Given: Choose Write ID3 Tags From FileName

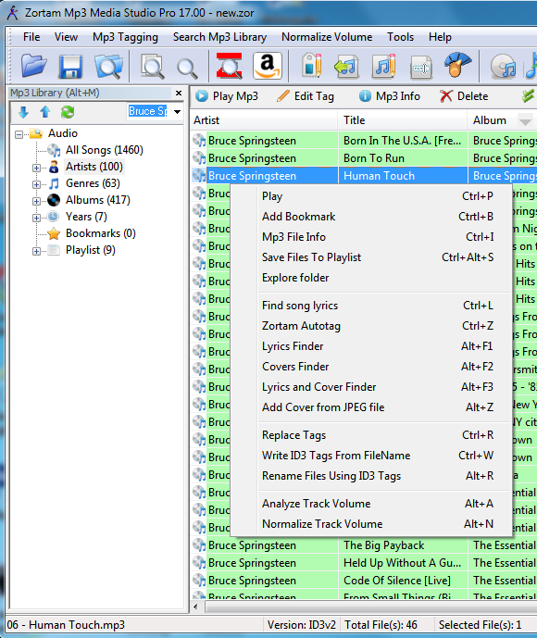Looking at the screenshot, I should point(371,456).
